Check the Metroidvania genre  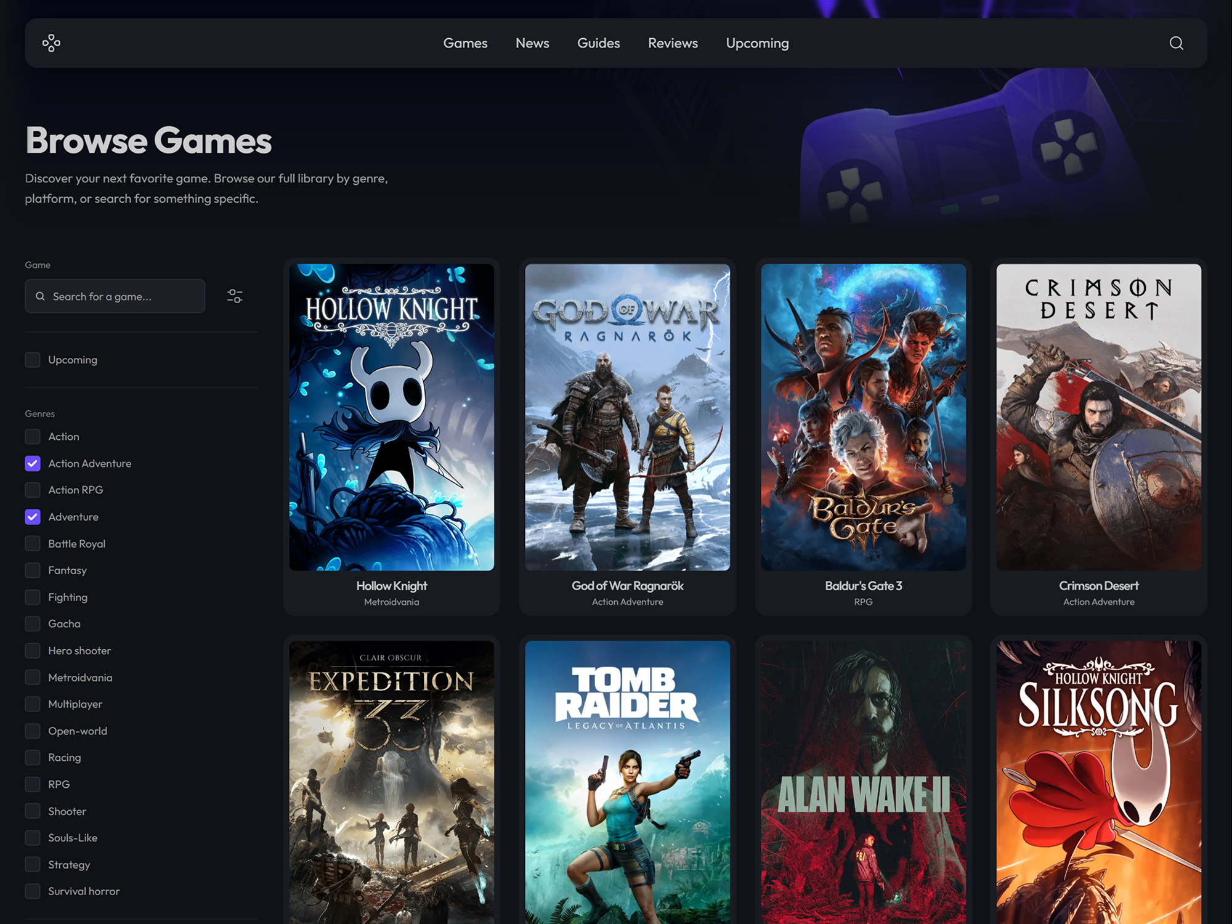click(33, 678)
